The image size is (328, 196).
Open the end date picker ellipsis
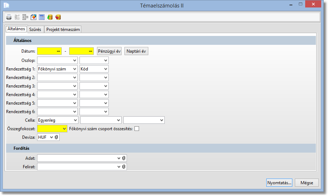[x=90, y=51]
